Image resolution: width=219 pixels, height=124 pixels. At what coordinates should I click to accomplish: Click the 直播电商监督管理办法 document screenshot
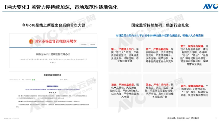[53, 90]
